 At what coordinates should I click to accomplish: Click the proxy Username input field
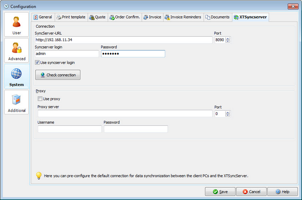click(x=70, y=129)
